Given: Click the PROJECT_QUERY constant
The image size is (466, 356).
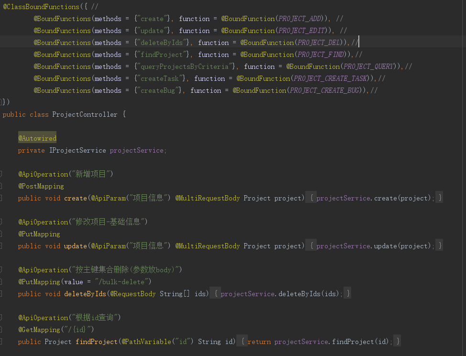Looking at the screenshot, I should pos(368,67).
